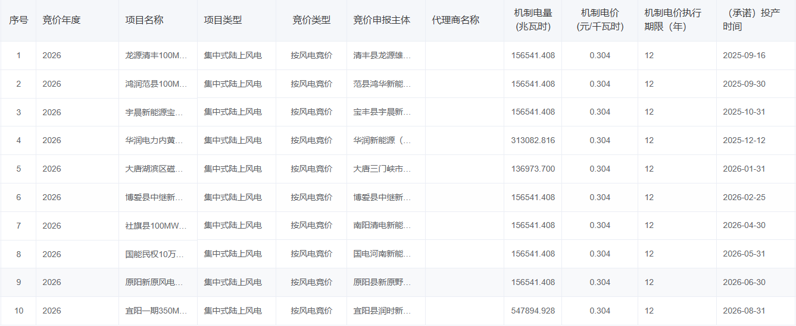
Task: Click applicant 国电河南新能… cell
Action: 382,254
